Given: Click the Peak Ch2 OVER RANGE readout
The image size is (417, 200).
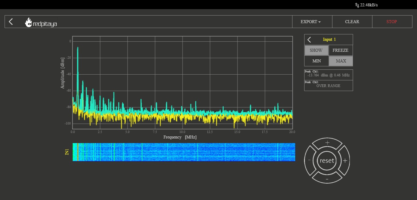Looking at the screenshot, I should click(x=328, y=86).
